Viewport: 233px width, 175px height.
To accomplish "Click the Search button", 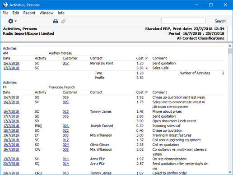I will 220,21.
